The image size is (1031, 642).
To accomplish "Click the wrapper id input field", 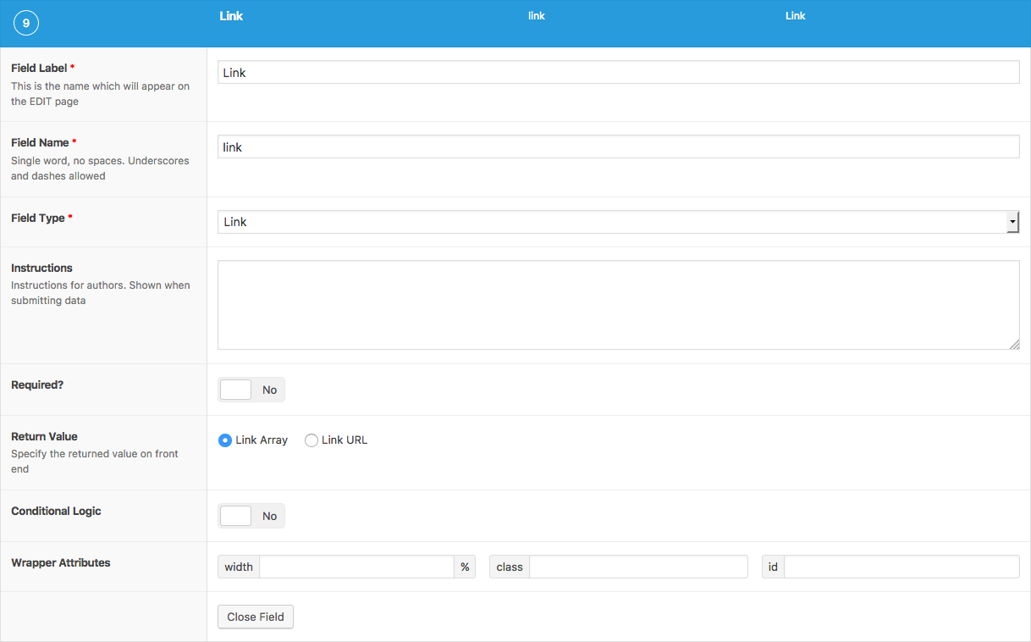I will pyautogui.click(x=901, y=567).
